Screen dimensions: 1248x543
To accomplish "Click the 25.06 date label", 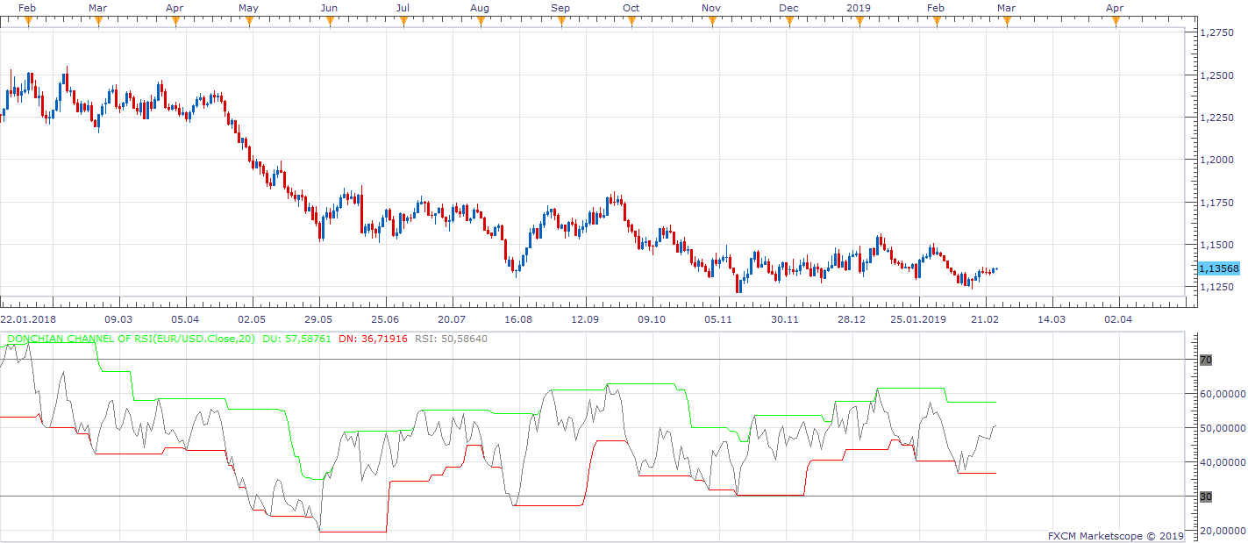I will 385,319.
